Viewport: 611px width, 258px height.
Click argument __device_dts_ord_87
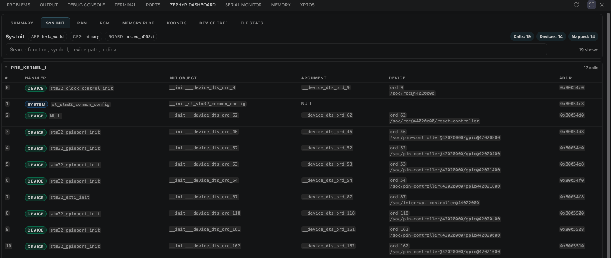327,197
